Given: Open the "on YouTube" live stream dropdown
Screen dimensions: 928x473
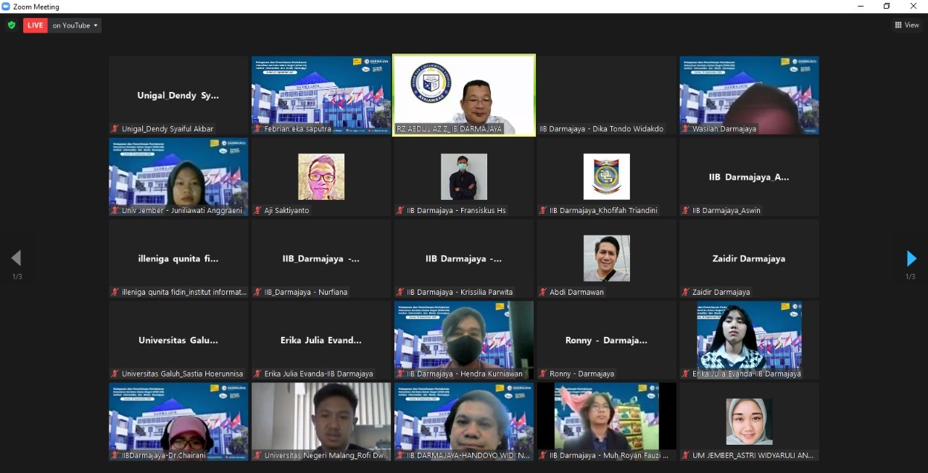Looking at the screenshot, I should [75, 25].
